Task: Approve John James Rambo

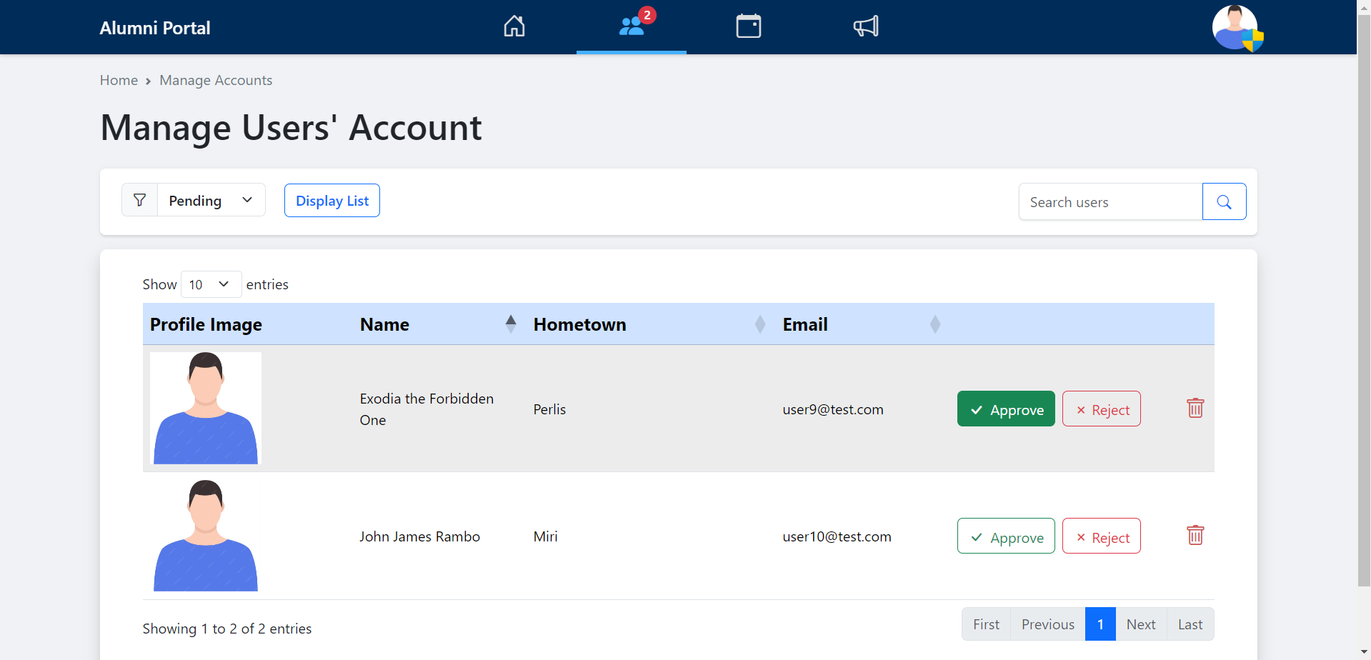Action: click(x=1006, y=536)
